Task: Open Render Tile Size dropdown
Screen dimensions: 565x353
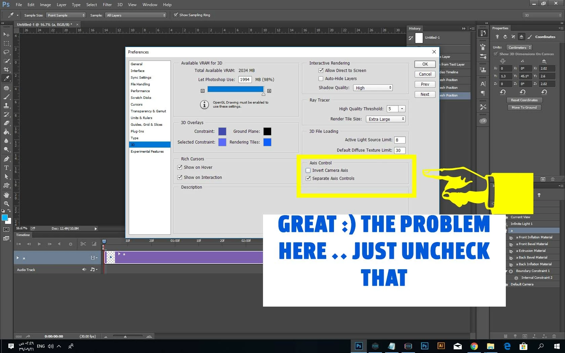Action: tap(386, 119)
